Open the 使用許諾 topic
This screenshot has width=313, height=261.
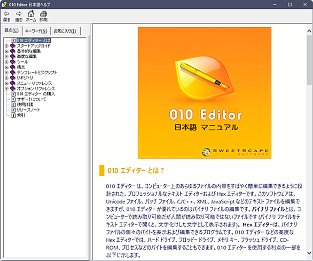25,105
